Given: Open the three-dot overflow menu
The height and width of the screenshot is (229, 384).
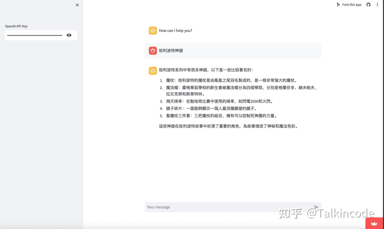Looking at the screenshot, I should coord(377,5).
